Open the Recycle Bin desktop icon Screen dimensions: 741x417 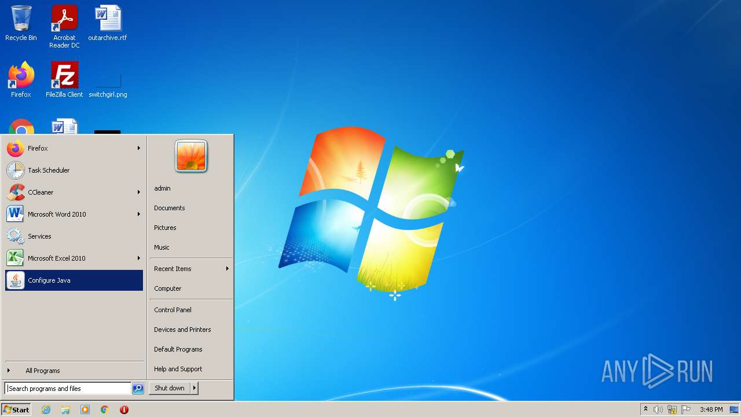pos(21,23)
